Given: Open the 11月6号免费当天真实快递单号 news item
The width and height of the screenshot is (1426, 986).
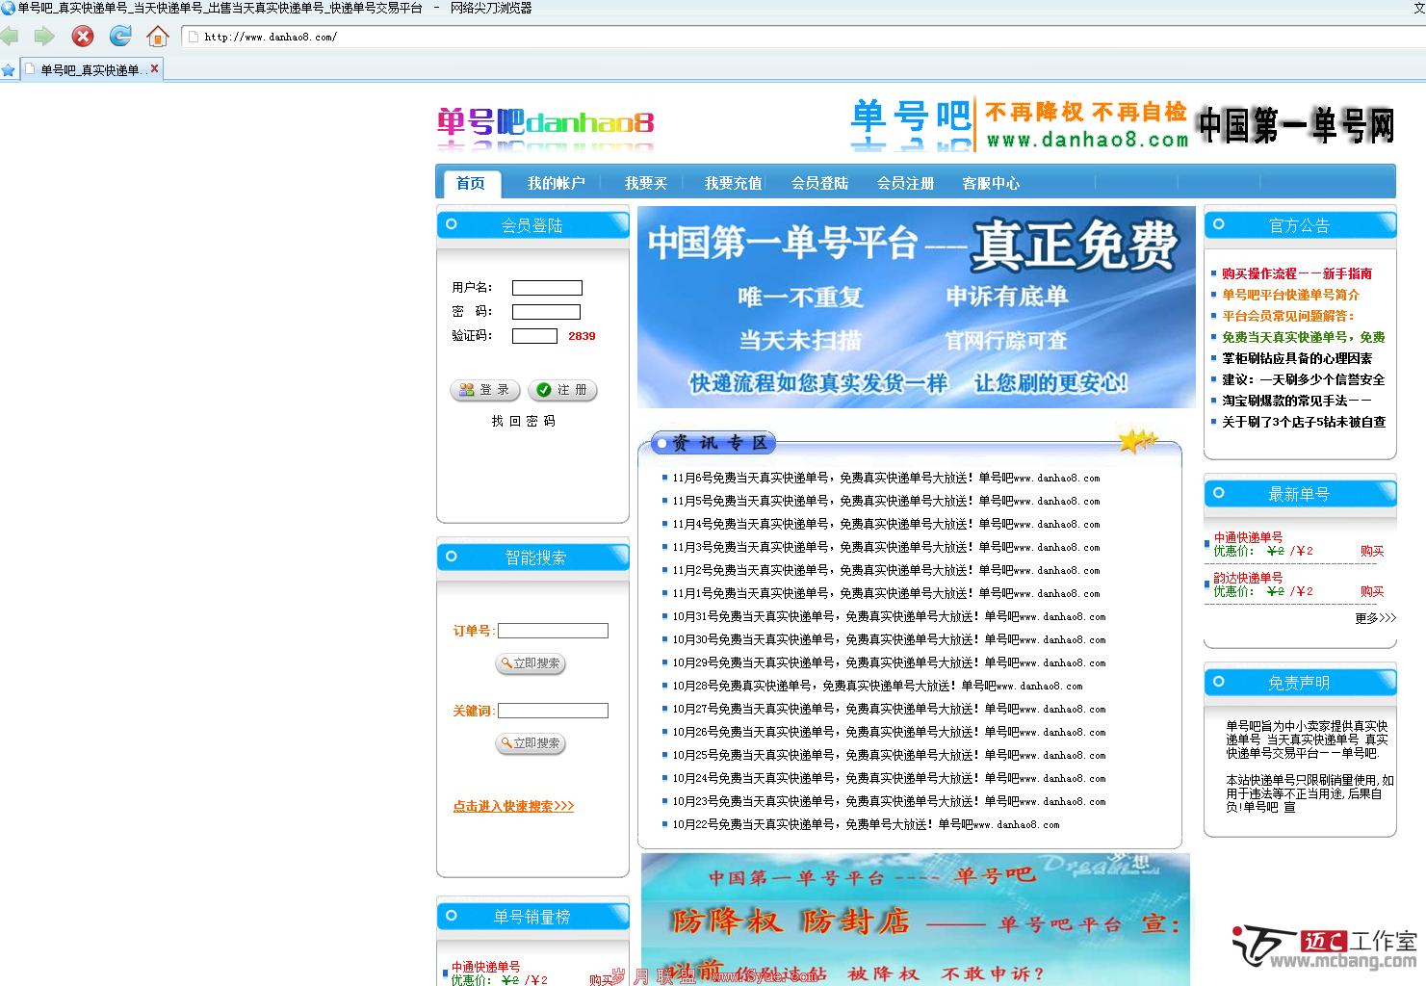Looking at the screenshot, I should (886, 478).
